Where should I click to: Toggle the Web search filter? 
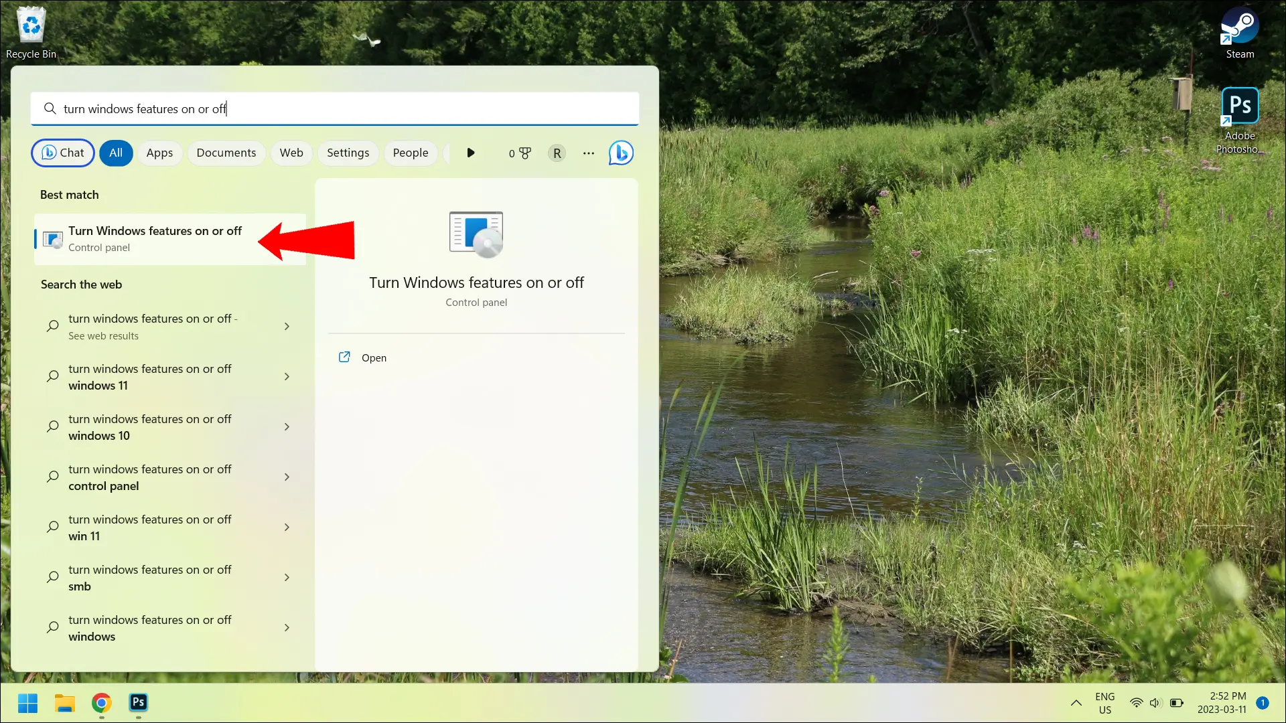(291, 153)
